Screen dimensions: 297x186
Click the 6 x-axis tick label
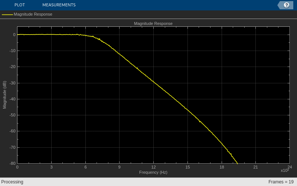[85, 167]
